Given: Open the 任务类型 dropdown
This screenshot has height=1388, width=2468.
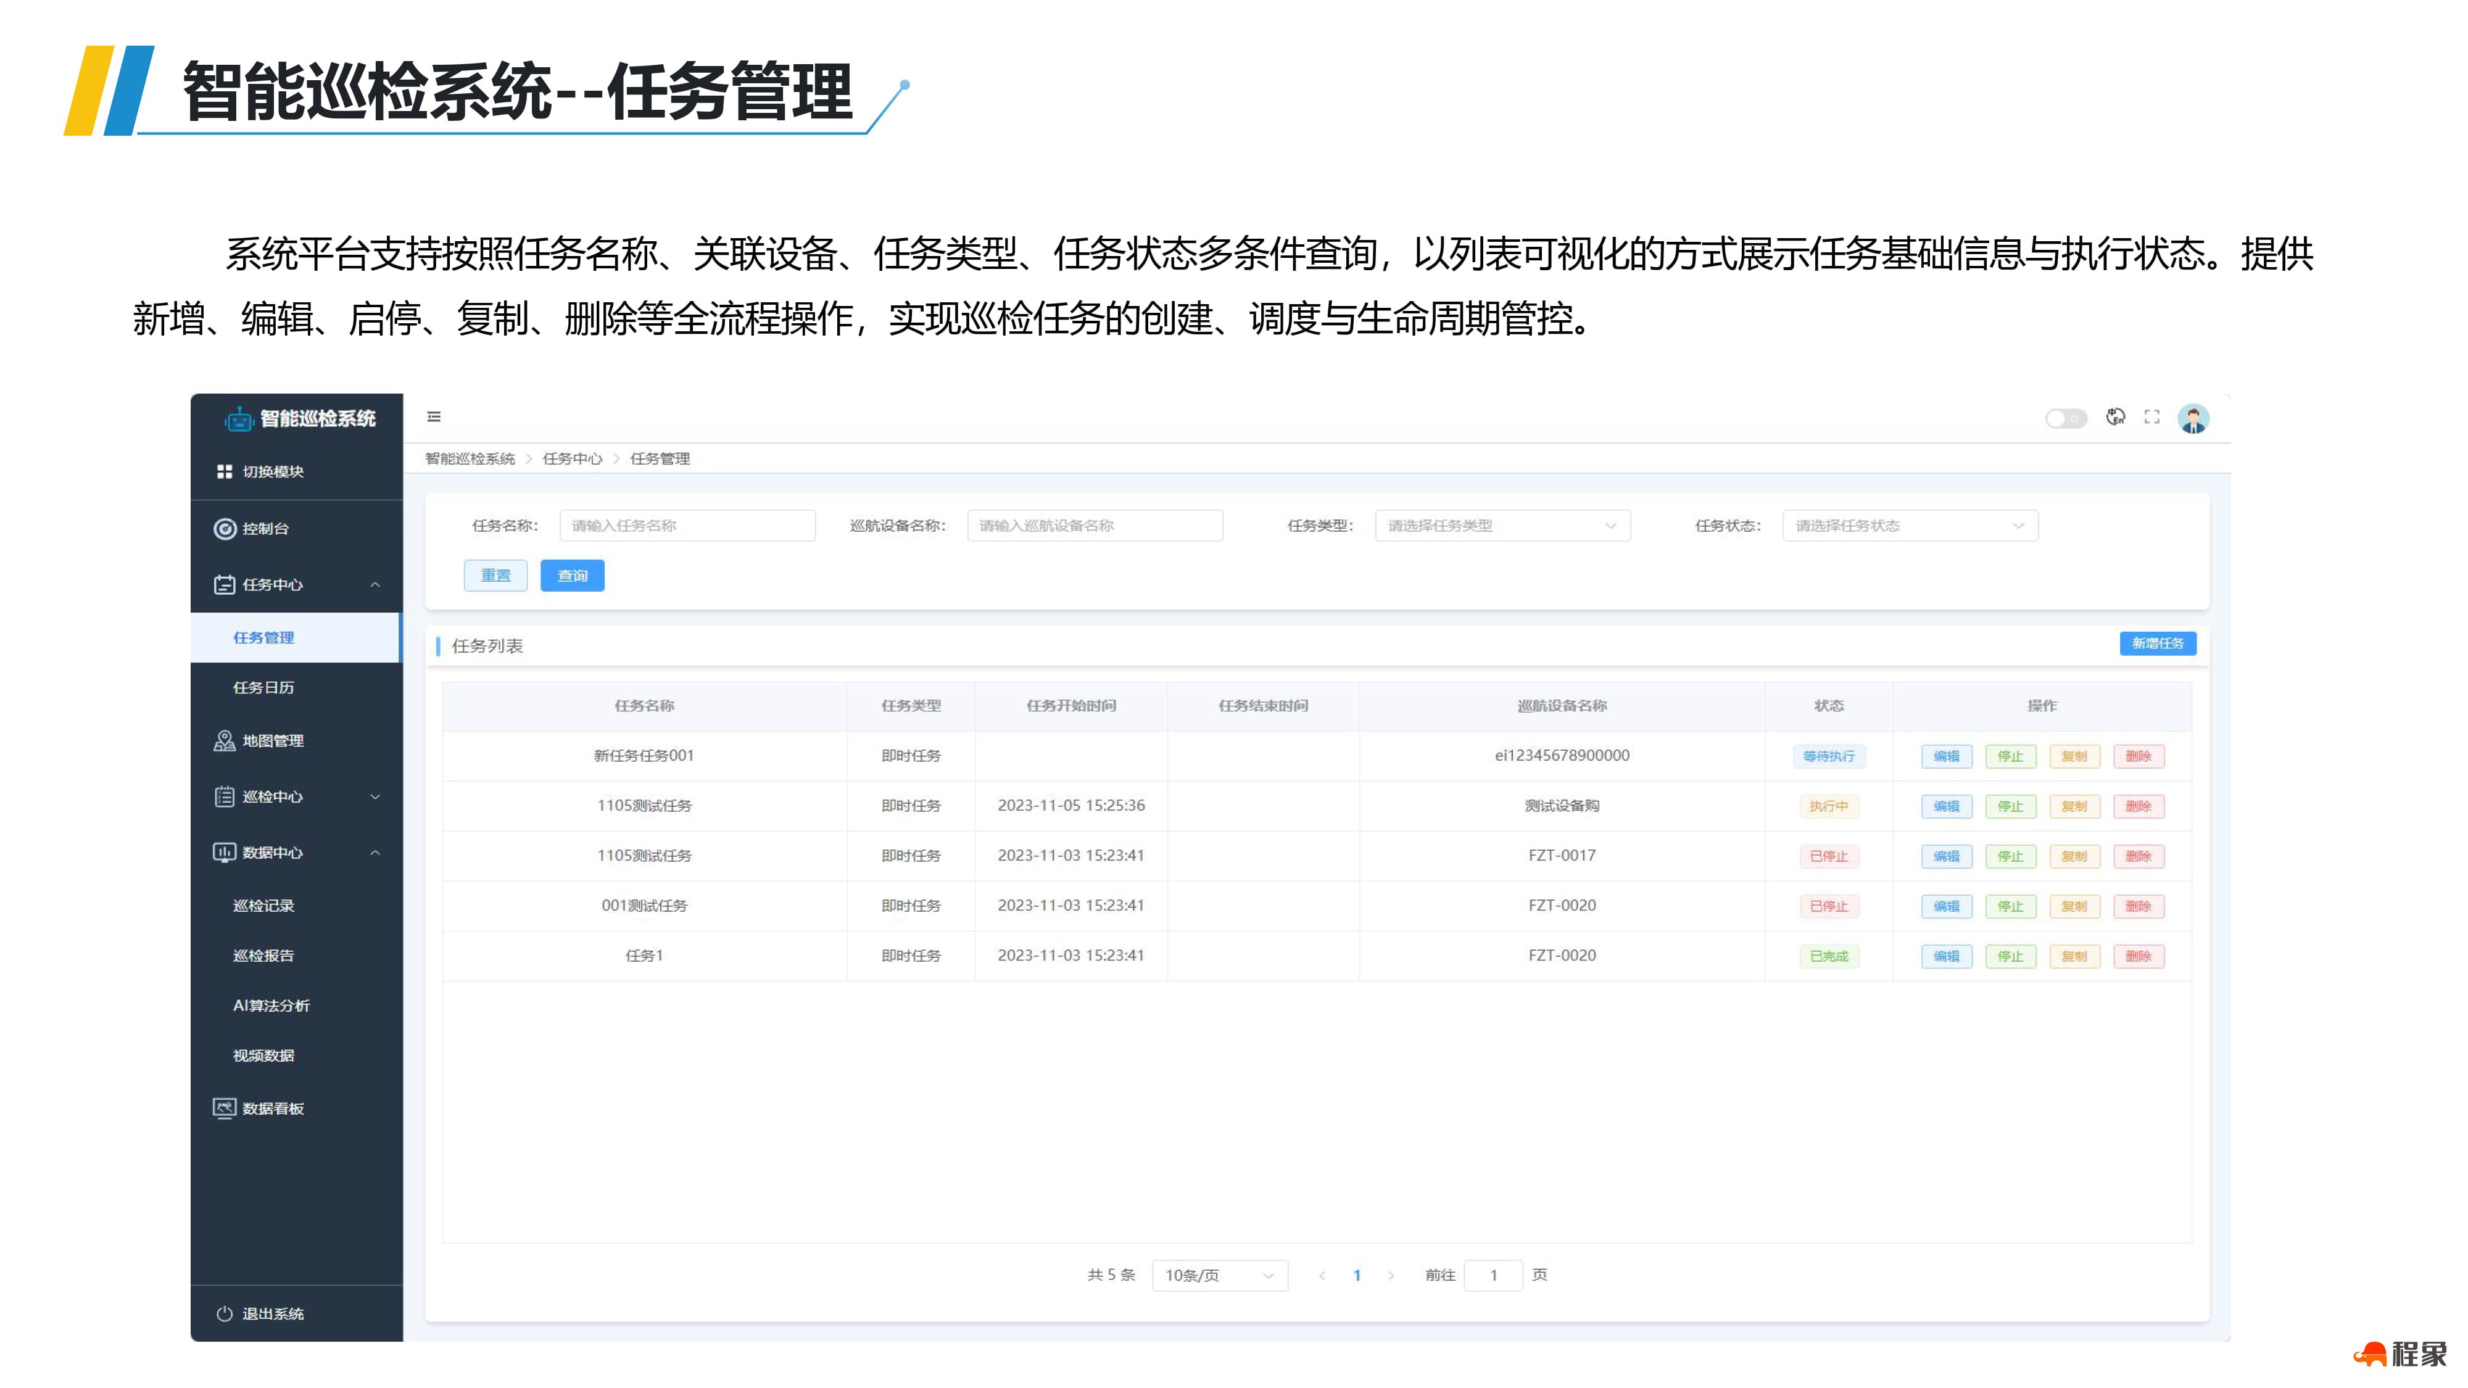Looking at the screenshot, I should click(x=1502, y=526).
